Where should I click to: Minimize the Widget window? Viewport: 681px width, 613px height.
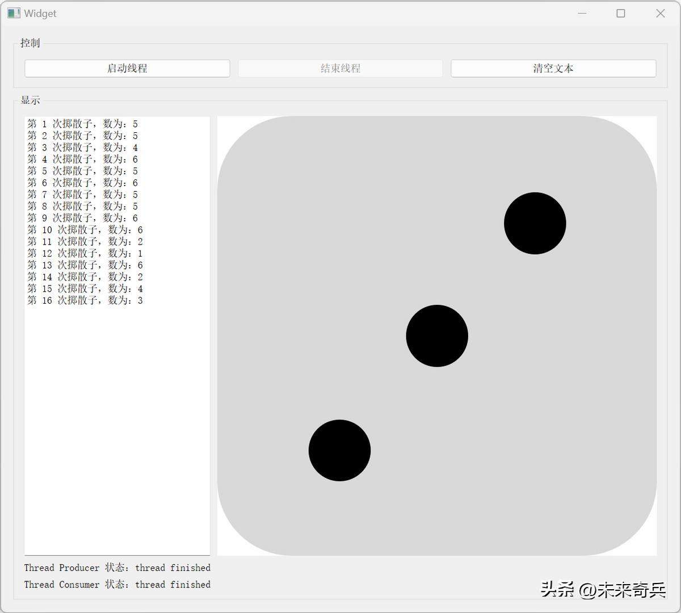(582, 13)
